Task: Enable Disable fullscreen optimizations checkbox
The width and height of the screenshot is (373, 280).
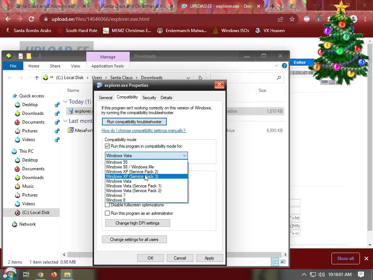Action: tap(107, 205)
